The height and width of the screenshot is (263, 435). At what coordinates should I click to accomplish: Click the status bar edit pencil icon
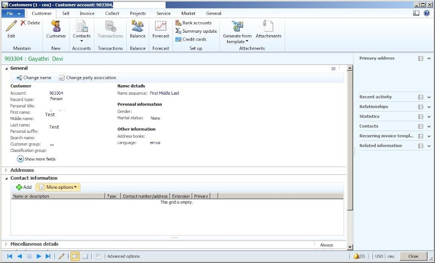pos(62,256)
